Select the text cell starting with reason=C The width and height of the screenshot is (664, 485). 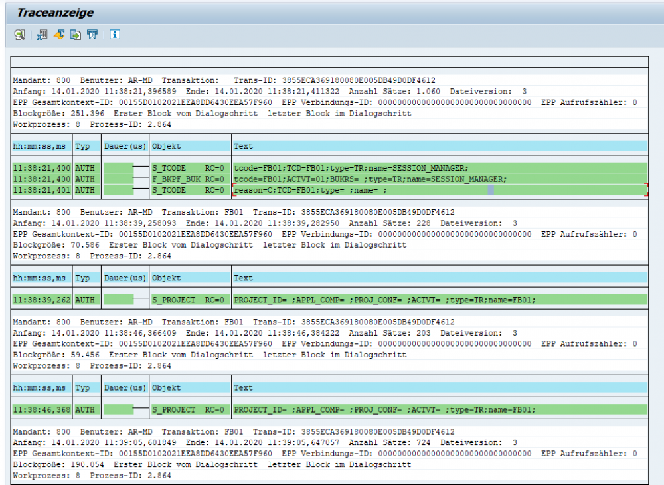[x=309, y=190]
